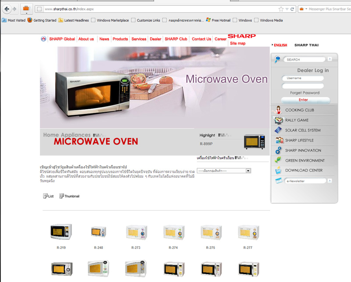Open Most Visited bookmarks folder

(14, 20)
